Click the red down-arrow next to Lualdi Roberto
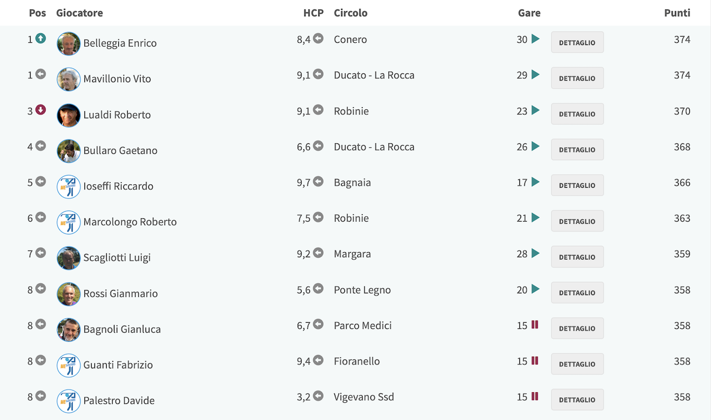 click(41, 110)
